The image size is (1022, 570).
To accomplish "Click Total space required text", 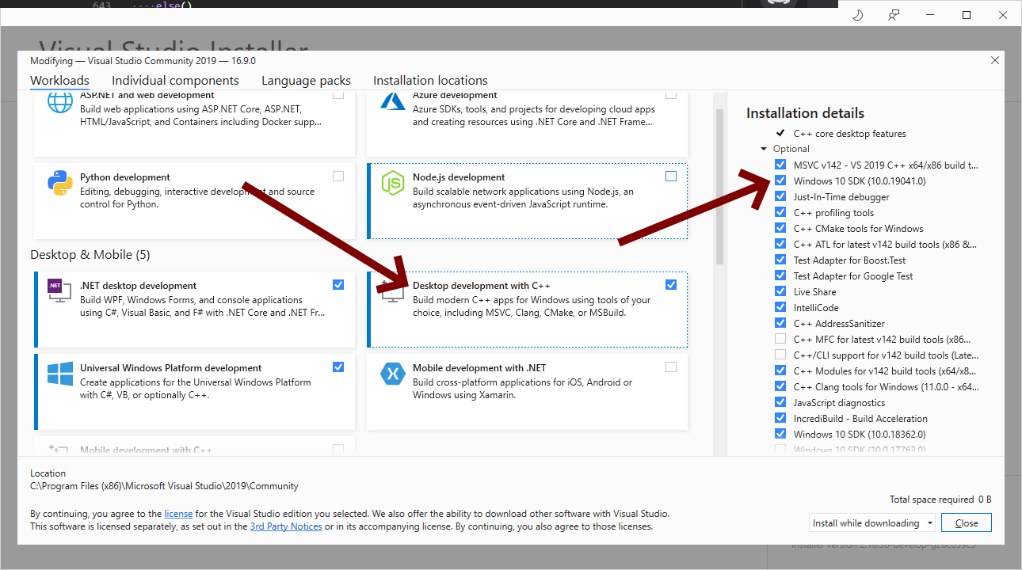I will 940,500.
